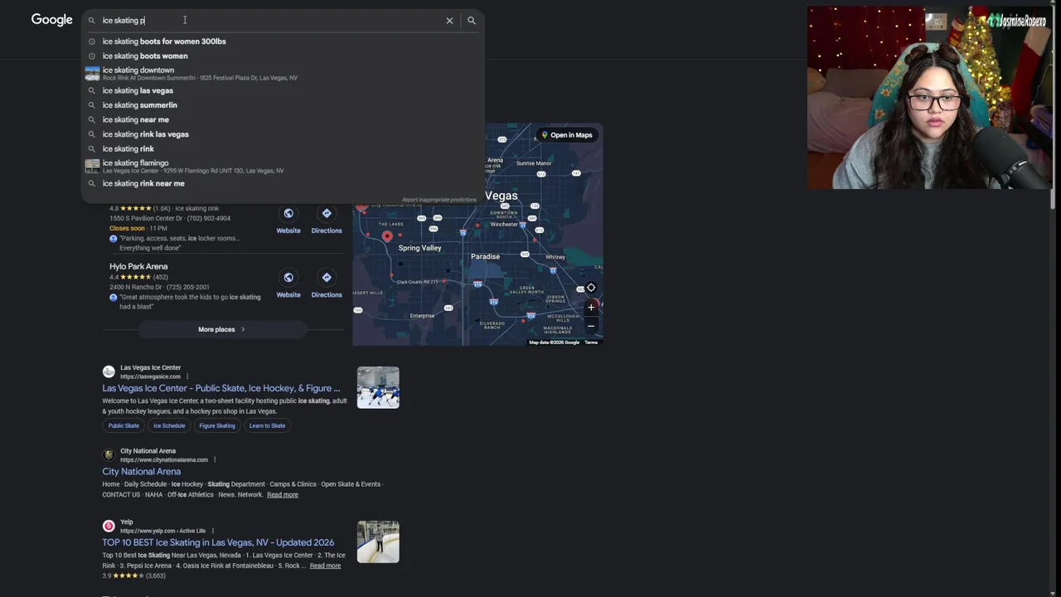Choose 'ice skating flamingo' Las Vegas Ice Center suggestion
Image resolution: width=1061 pixels, height=597 pixels.
283,166
